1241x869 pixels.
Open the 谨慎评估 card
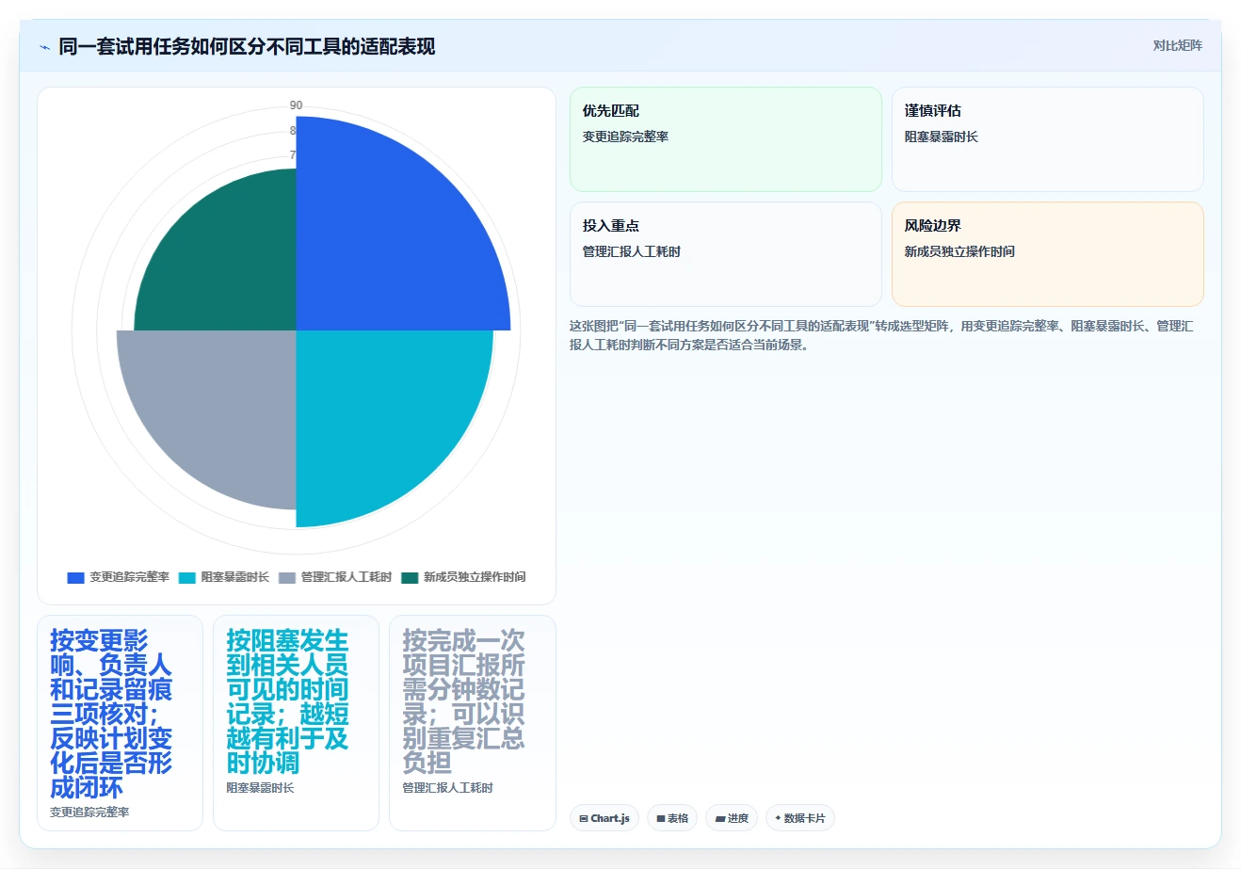coord(1048,139)
